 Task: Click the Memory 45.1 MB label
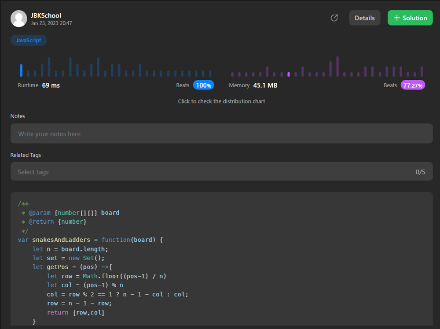253,85
